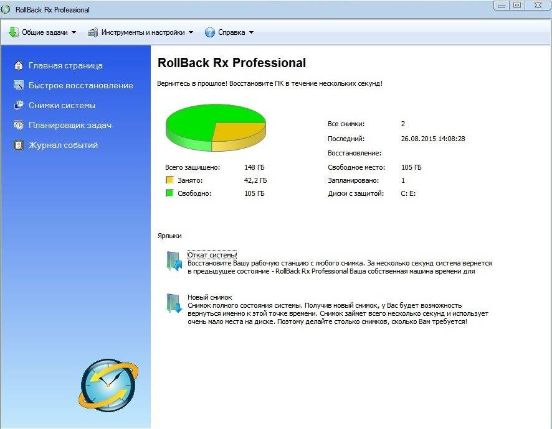The height and width of the screenshot is (429, 552).
Task: Open the Снимки системы section
Action: click(62, 105)
